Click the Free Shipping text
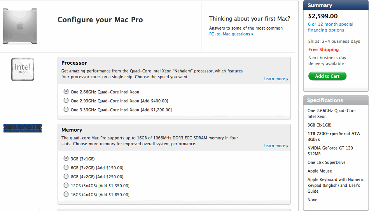Image resolution: width=369 pixels, height=211 pixels. (x=324, y=49)
